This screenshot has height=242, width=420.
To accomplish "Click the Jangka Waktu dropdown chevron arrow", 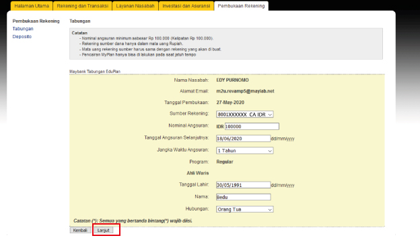I will tap(270, 151).
